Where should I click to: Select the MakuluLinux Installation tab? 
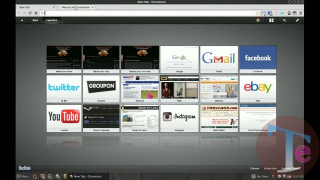(75, 7)
